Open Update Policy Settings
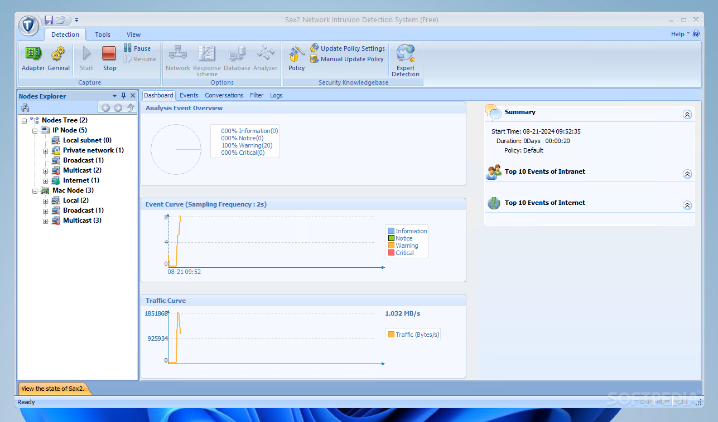718x422 pixels. [x=348, y=48]
